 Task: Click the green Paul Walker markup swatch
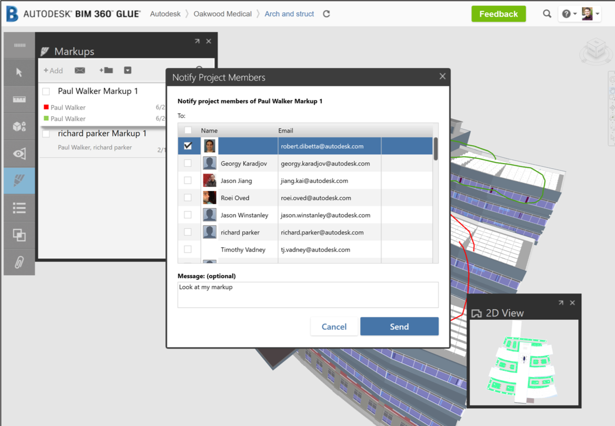[x=46, y=118]
